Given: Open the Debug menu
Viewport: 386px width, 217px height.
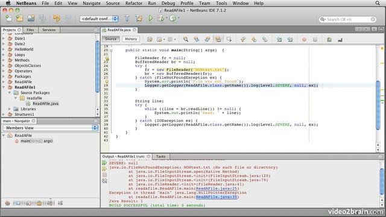Looking at the screenshot, I should 168,3.
